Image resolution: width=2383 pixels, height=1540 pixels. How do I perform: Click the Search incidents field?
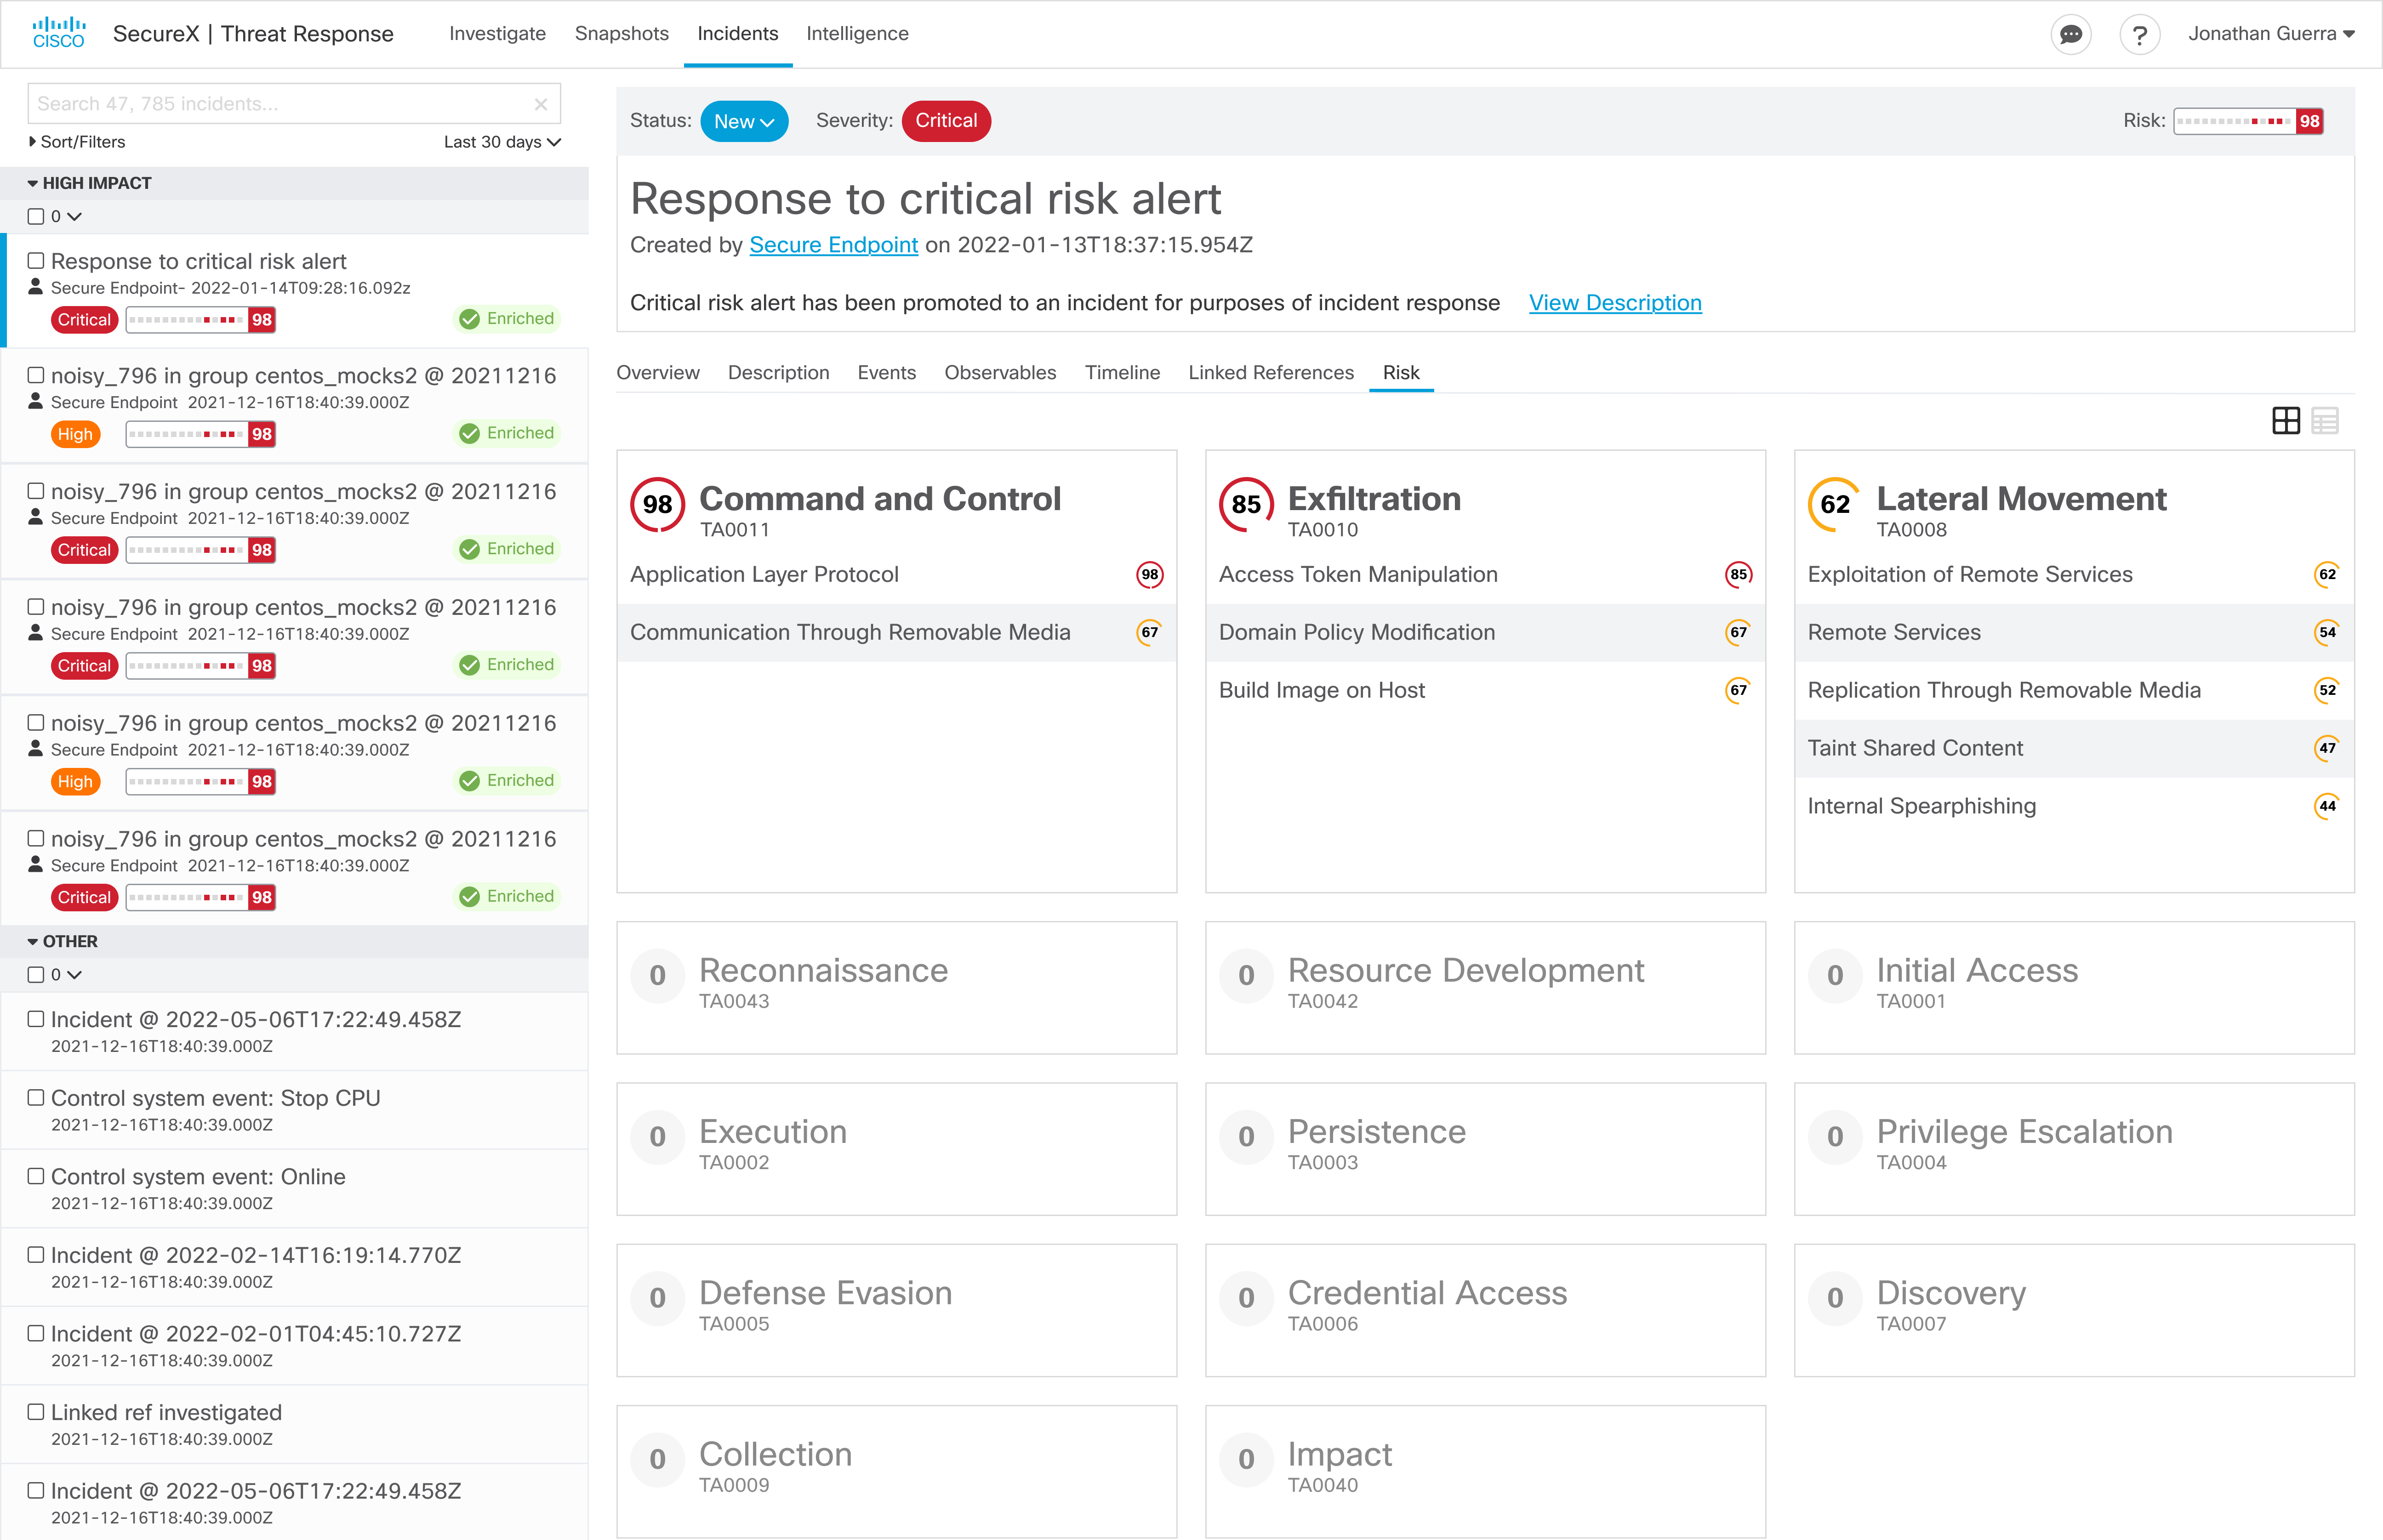click(294, 104)
